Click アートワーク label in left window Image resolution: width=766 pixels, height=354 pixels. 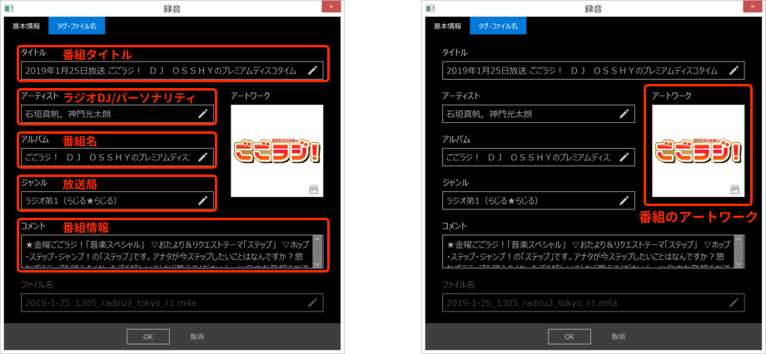pos(250,96)
